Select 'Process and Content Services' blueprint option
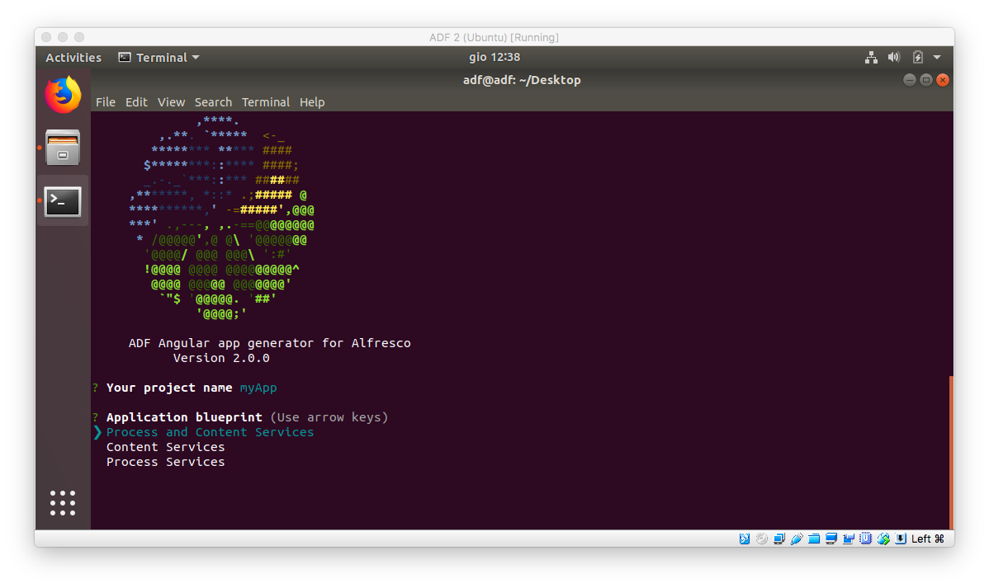Screen dimensions: 989x588 point(210,432)
